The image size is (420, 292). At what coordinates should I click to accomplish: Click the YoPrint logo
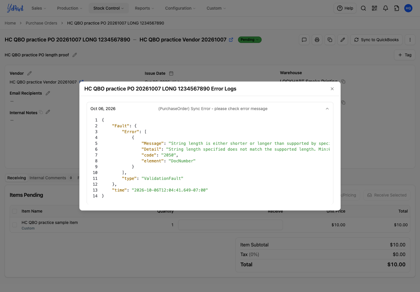(x=15, y=8)
